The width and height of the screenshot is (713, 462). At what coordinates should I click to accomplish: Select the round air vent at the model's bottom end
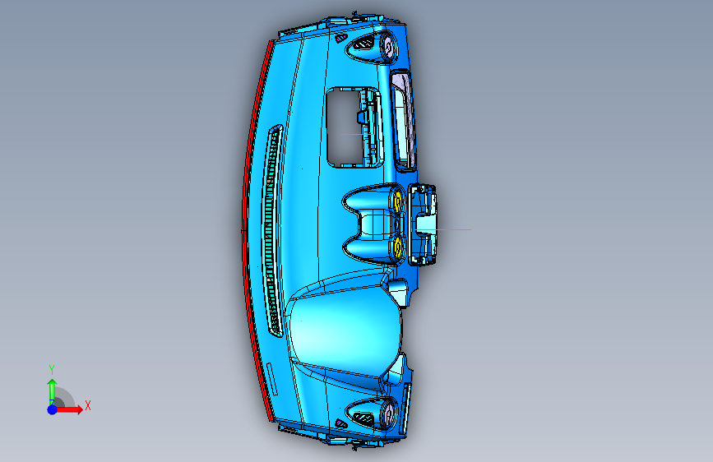pos(388,413)
